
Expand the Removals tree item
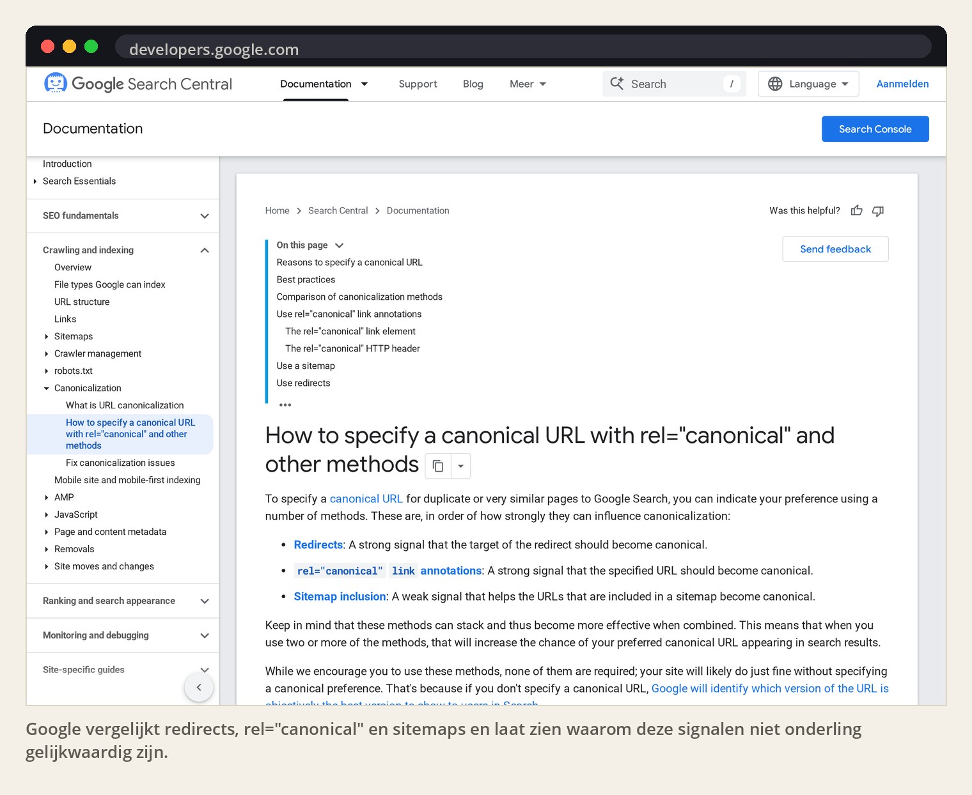click(46, 550)
